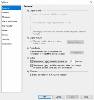Disable the show me as Away checkbox

point(31,61)
